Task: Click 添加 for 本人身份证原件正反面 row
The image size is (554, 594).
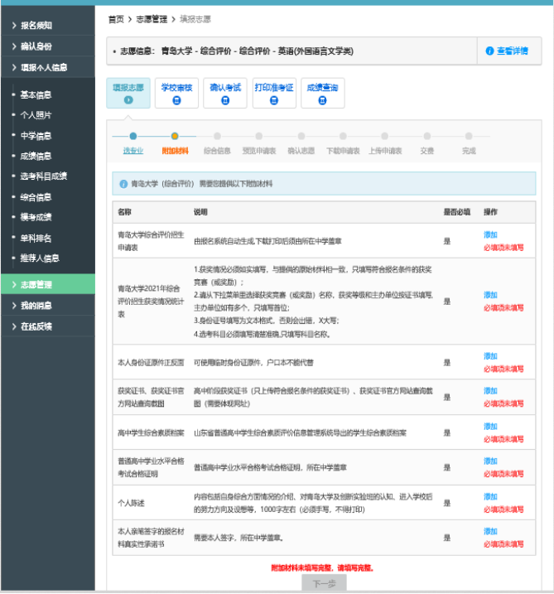Action: point(490,356)
